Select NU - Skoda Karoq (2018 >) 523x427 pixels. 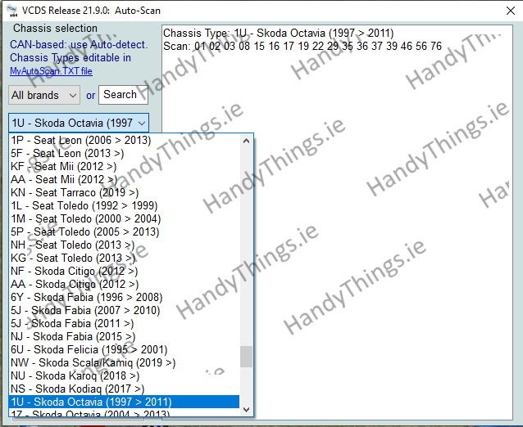[x=124, y=375]
